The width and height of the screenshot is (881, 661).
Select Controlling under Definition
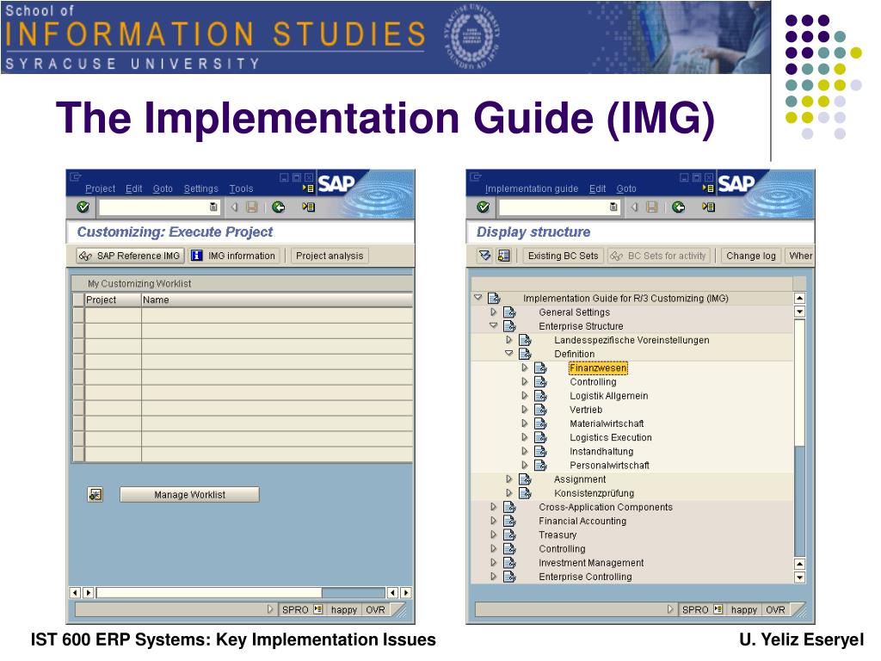(593, 382)
